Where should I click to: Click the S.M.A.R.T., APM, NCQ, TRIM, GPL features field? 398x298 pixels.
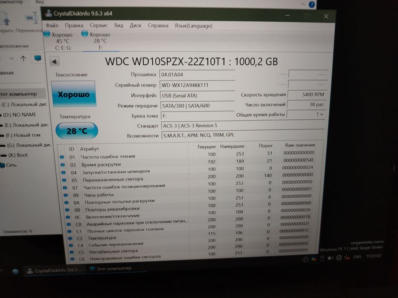coord(242,135)
